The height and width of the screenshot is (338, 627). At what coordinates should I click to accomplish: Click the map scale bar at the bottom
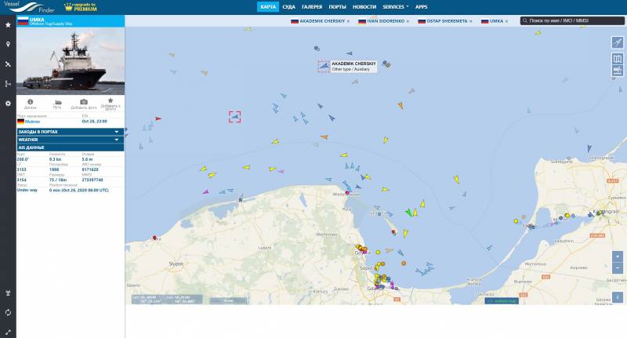228,300
